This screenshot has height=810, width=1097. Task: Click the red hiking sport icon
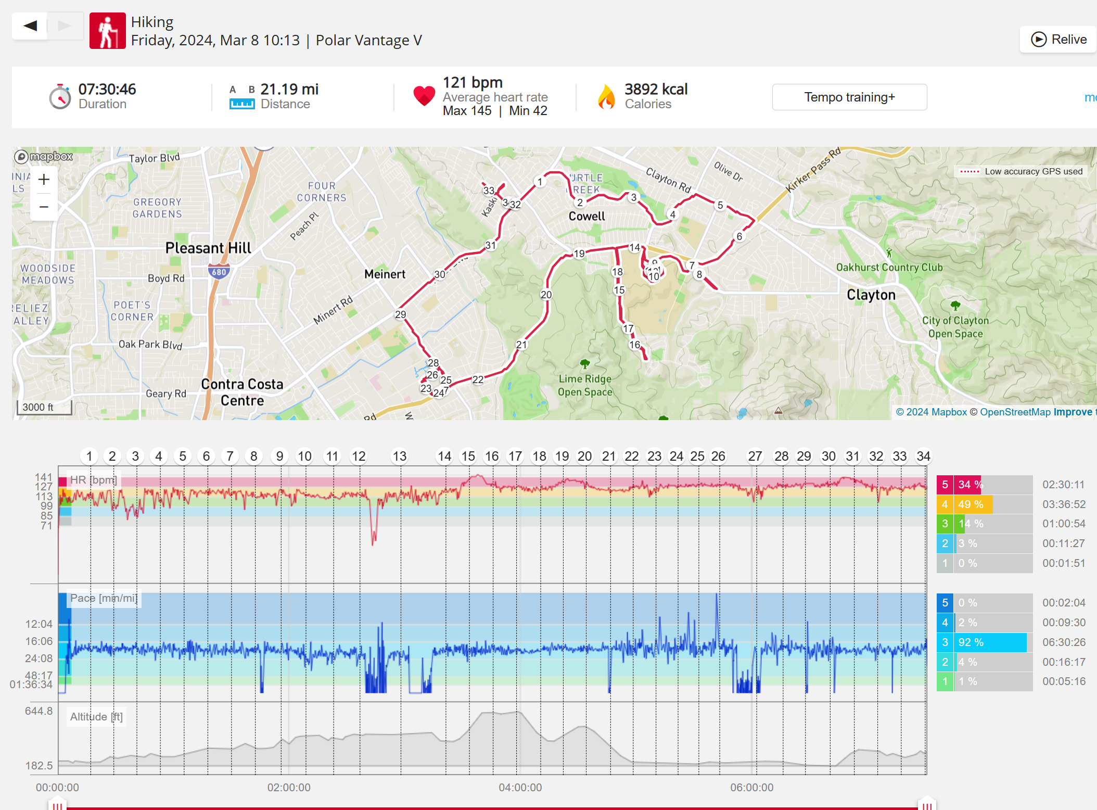point(107,31)
